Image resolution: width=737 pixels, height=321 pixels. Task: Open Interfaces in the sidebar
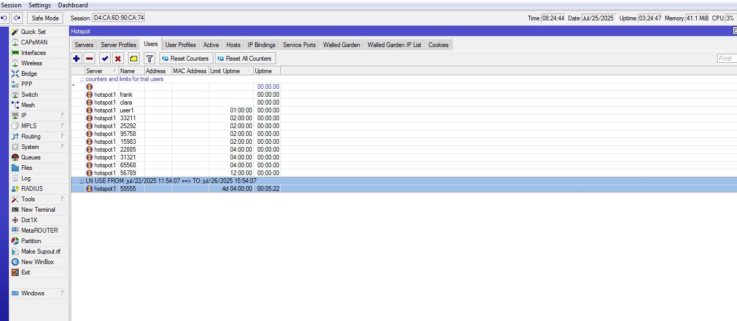pyautogui.click(x=39, y=53)
